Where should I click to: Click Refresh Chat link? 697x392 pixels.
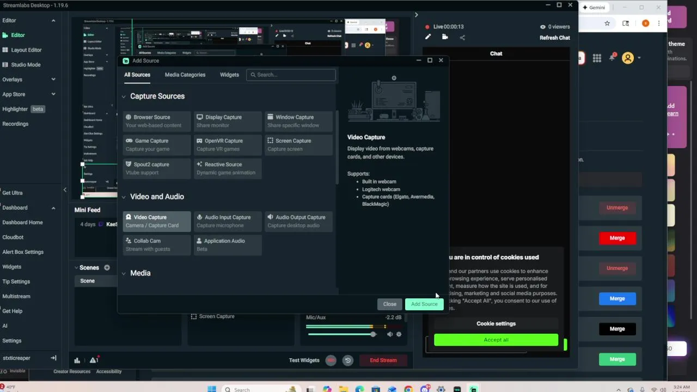[x=555, y=38]
